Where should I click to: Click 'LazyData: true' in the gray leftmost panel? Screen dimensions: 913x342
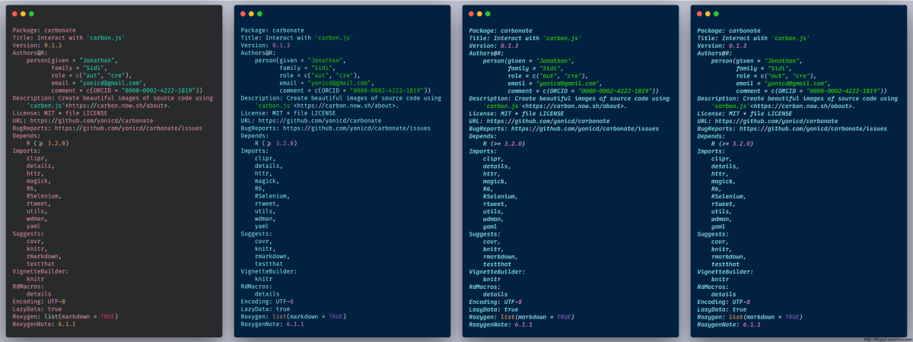coord(37,309)
